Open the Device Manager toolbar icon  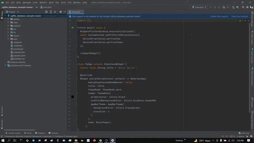233,7
